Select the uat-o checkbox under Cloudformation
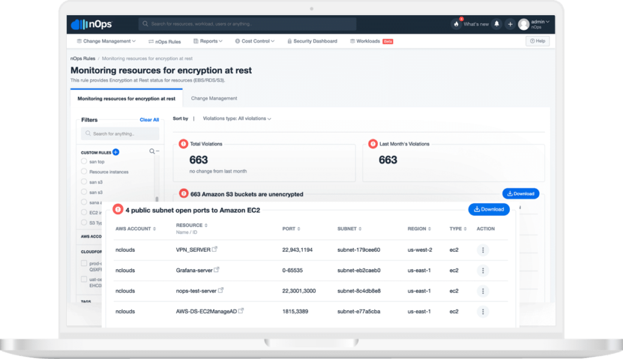Image resolution: width=623 pixels, height=359 pixels. coord(83,279)
